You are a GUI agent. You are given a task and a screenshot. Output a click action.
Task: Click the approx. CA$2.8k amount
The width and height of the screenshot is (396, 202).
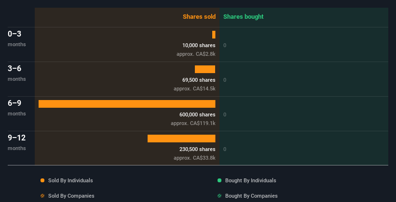pyautogui.click(x=196, y=54)
